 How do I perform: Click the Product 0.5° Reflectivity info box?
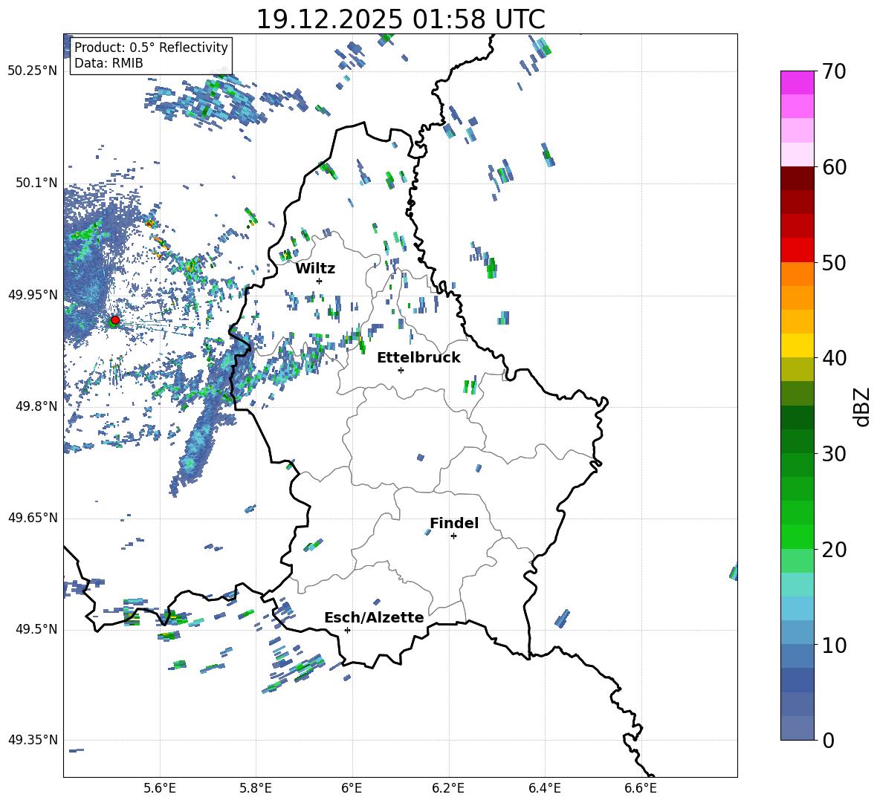coord(151,48)
